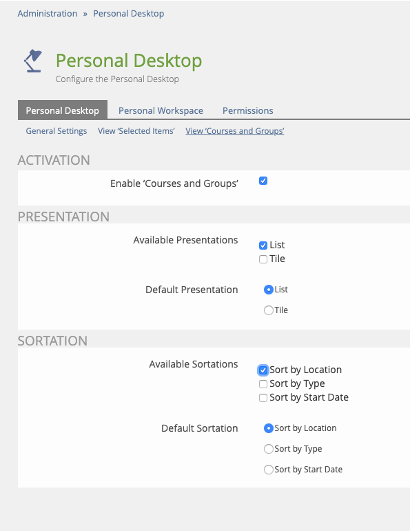Select Sort by Location default sortation radio

click(269, 428)
